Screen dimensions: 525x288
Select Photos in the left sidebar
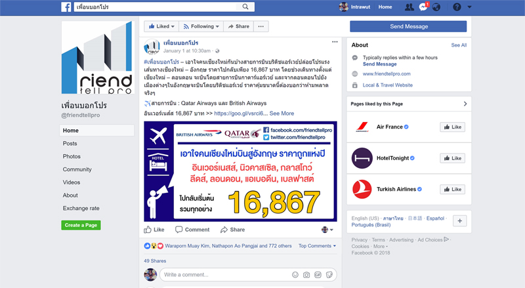(72, 156)
